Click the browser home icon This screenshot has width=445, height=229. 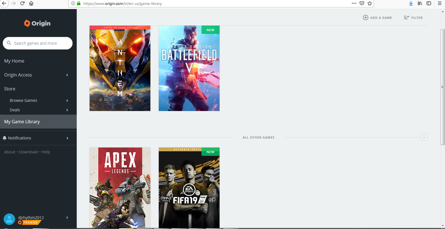31,3
